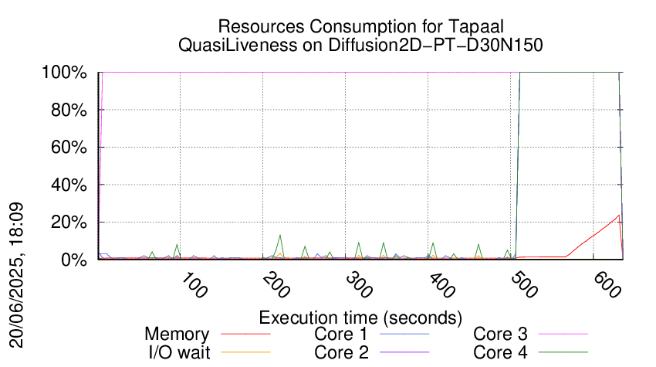The width and height of the screenshot is (656, 367).
Task: Click the 500 x-axis tick label
Action: [x=524, y=286]
